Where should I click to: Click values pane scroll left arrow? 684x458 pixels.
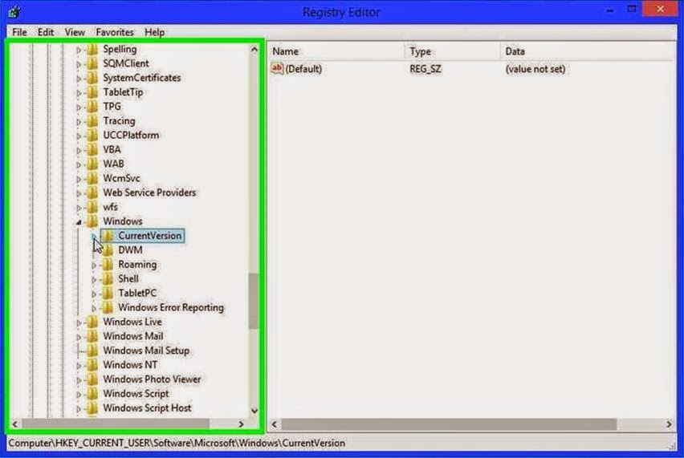point(275,424)
